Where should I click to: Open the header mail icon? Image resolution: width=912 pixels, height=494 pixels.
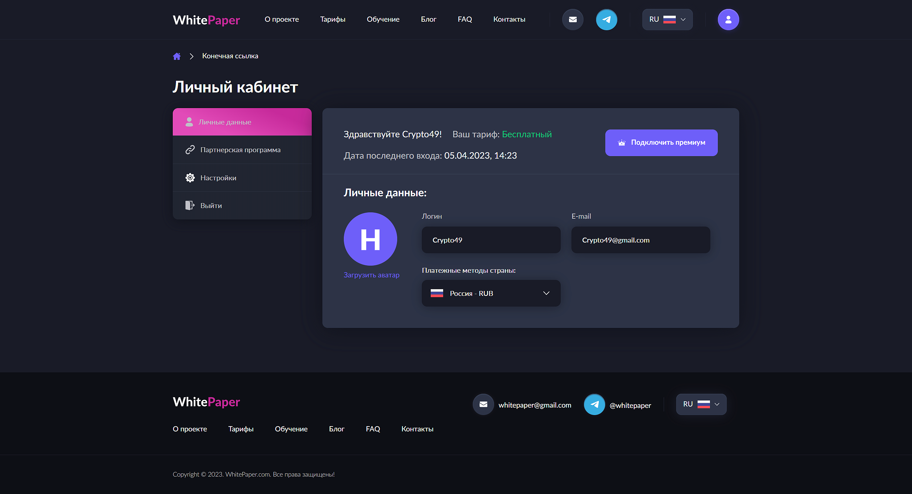coord(572,20)
